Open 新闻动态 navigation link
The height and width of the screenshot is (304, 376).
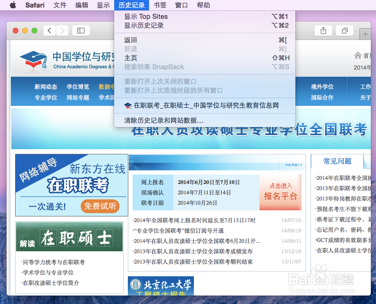point(46,87)
